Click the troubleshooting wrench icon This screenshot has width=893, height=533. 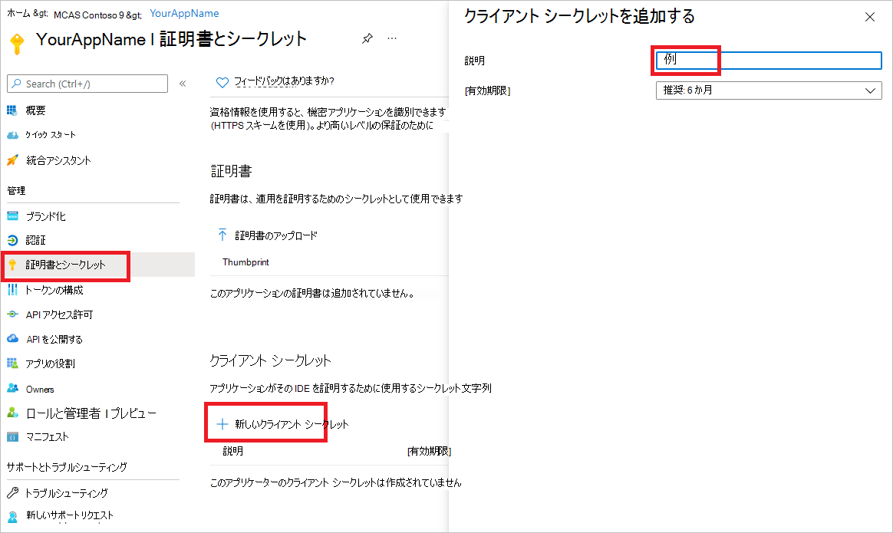click(12, 492)
